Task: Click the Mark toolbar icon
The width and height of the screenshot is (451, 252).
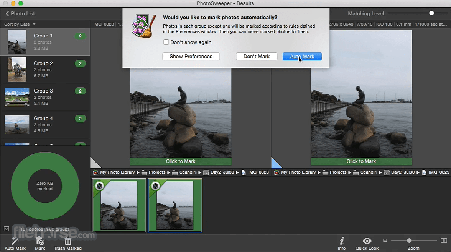Action: pos(40,241)
